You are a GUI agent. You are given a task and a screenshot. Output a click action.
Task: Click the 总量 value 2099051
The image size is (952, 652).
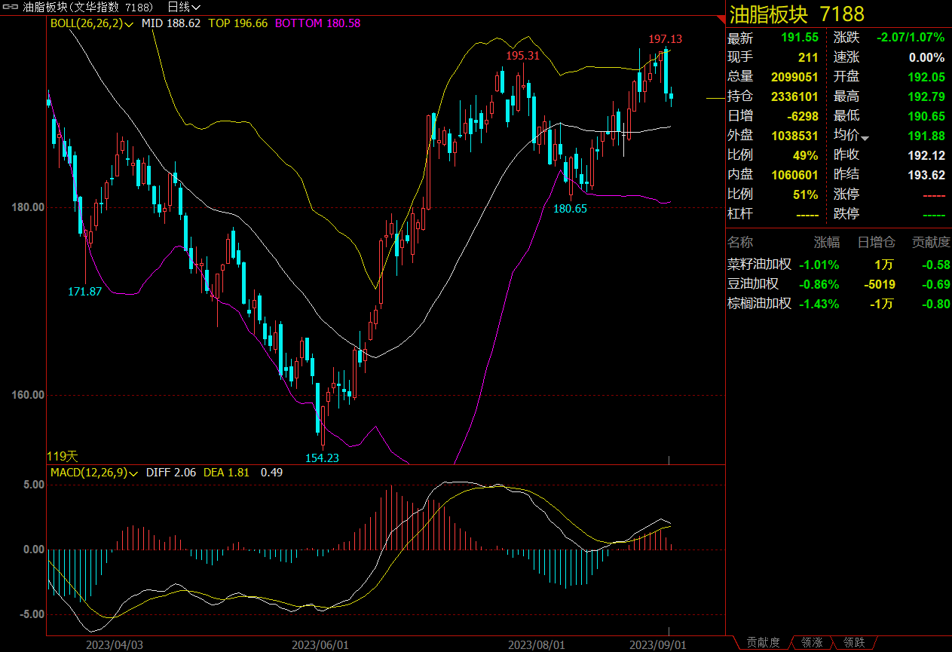pyautogui.click(x=794, y=77)
